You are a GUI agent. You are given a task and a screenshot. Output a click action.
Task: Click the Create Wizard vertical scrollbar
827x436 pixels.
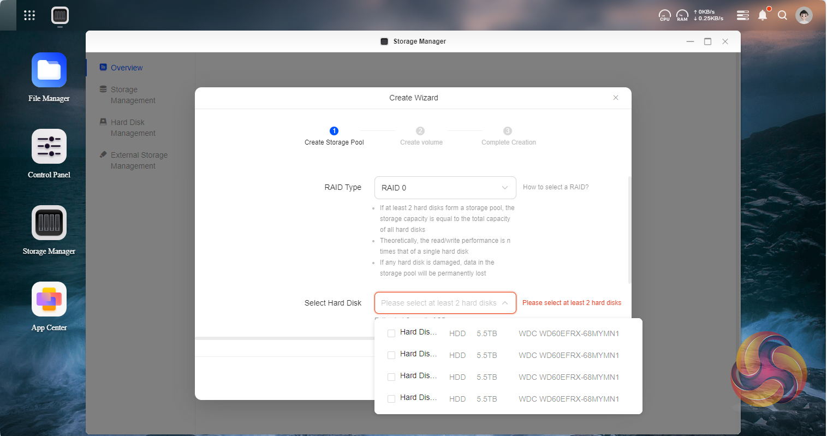click(629, 230)
